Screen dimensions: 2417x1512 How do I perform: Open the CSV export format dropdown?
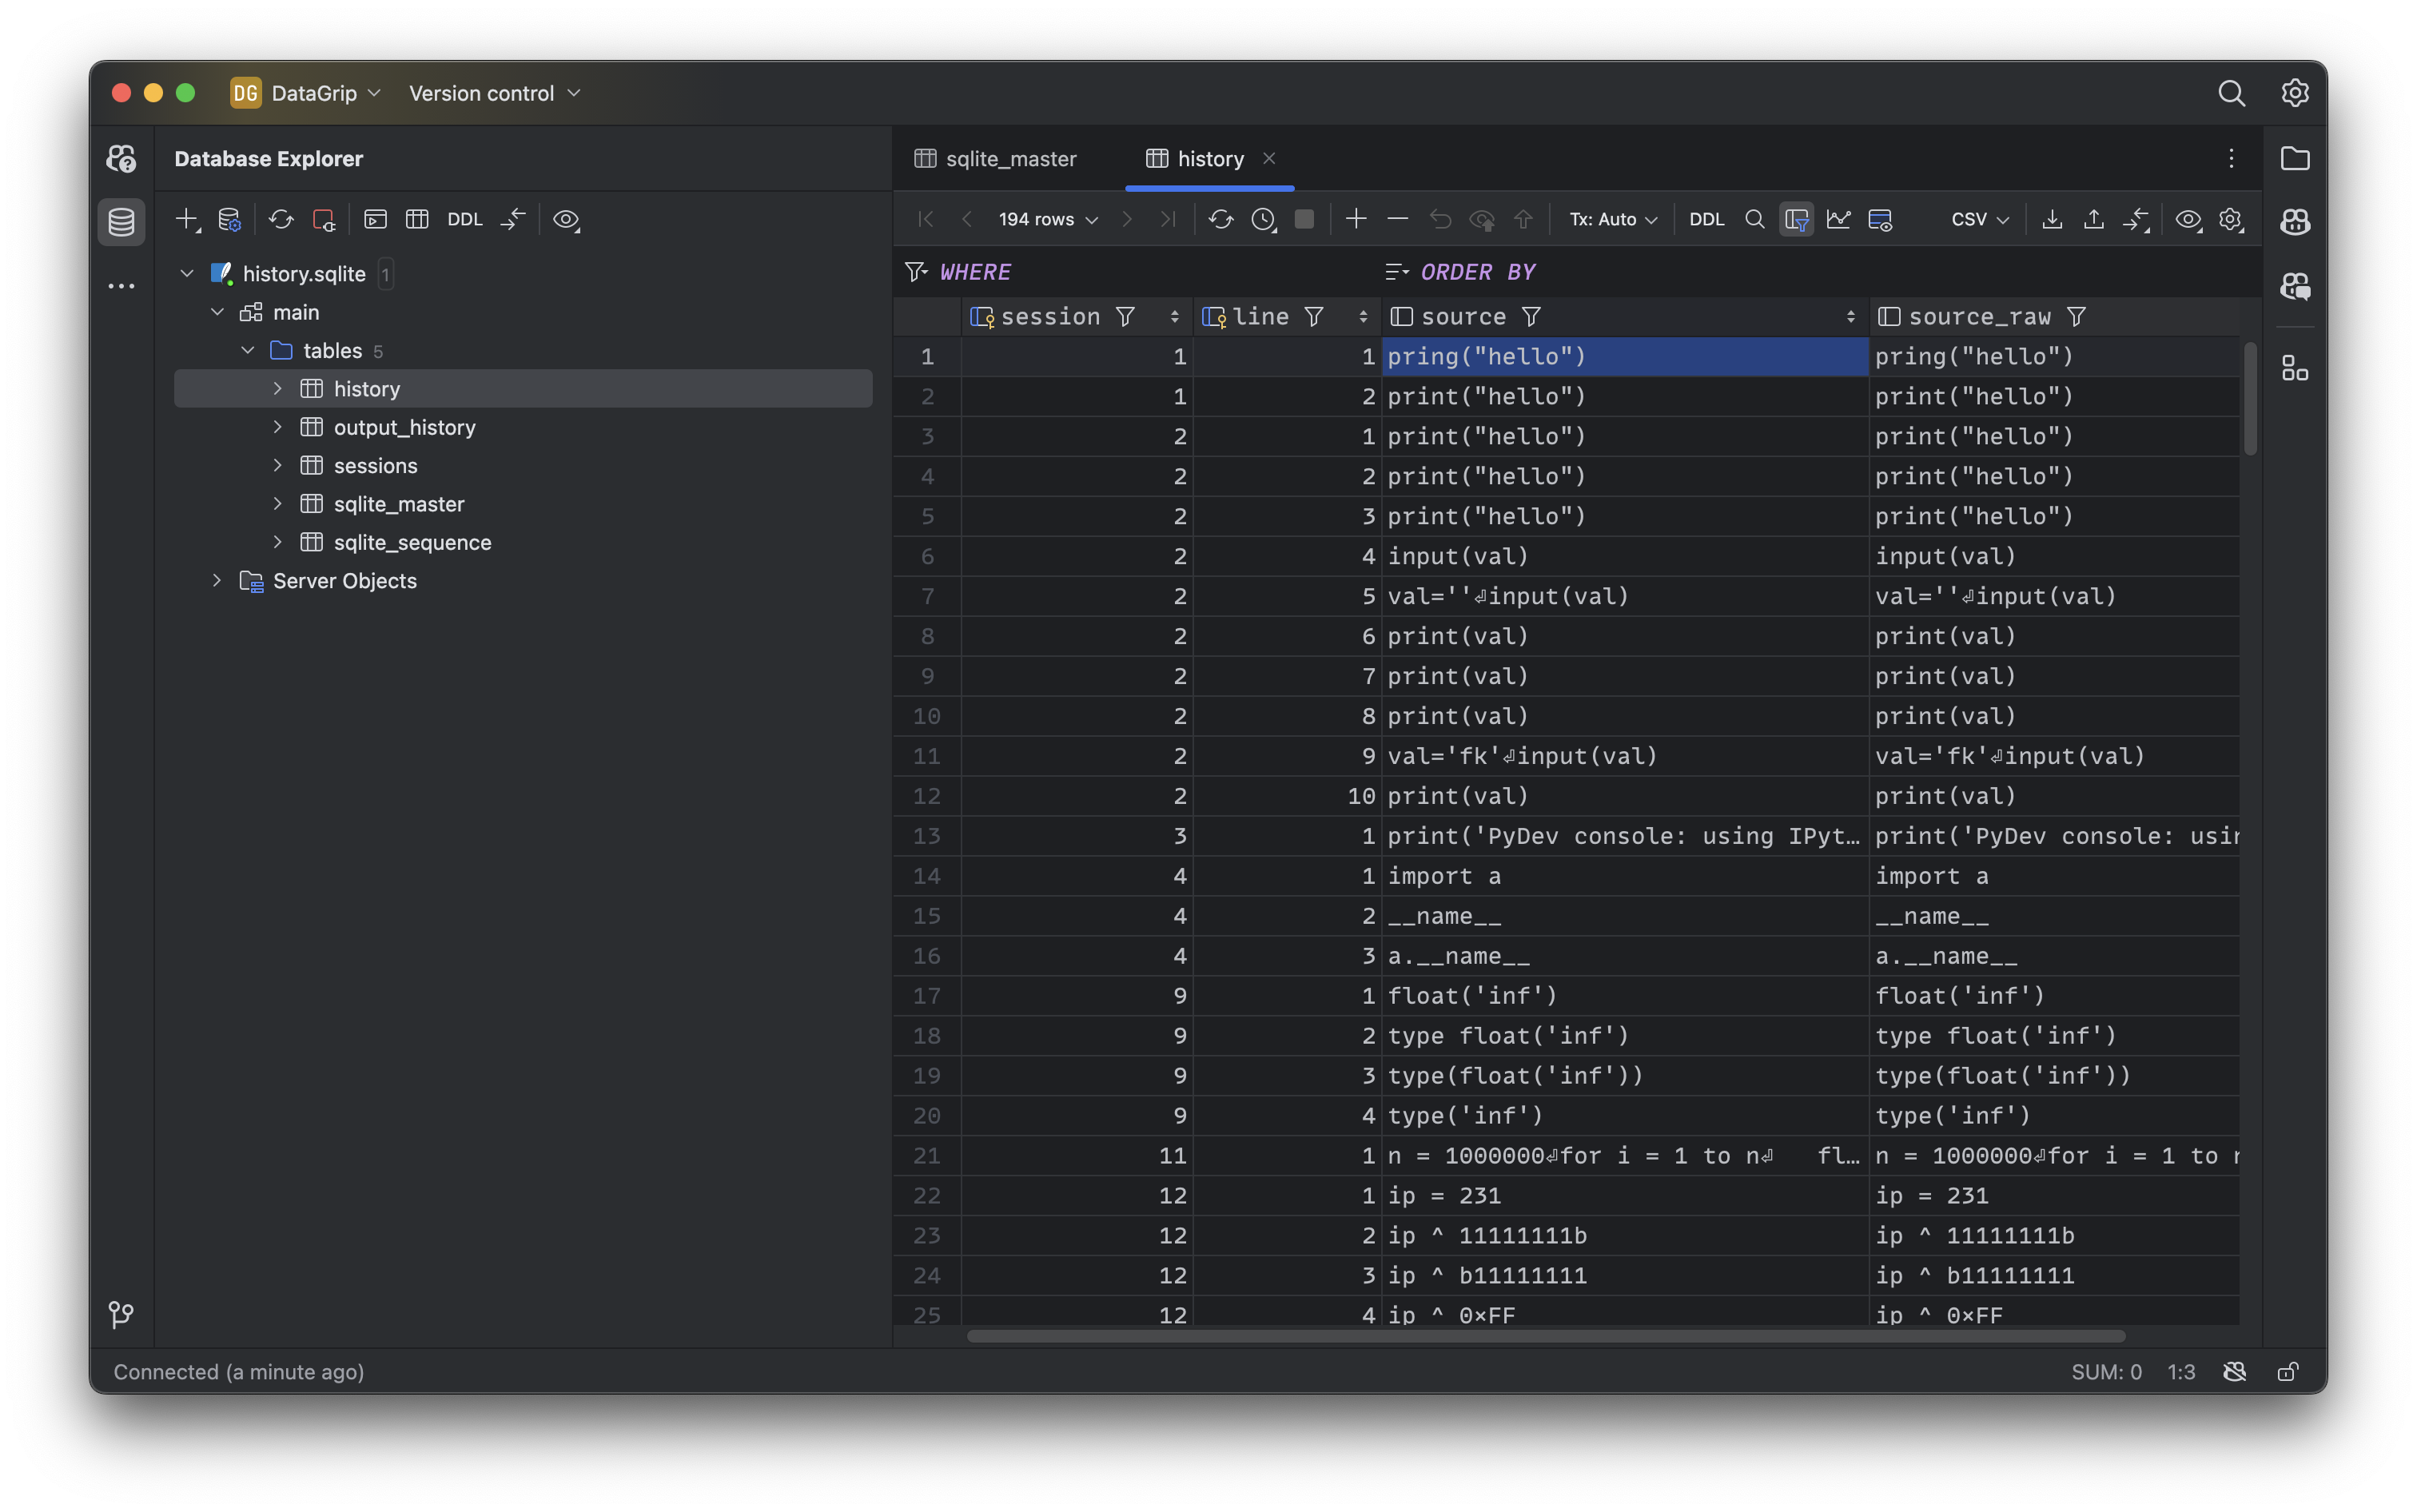point(1979,219)
